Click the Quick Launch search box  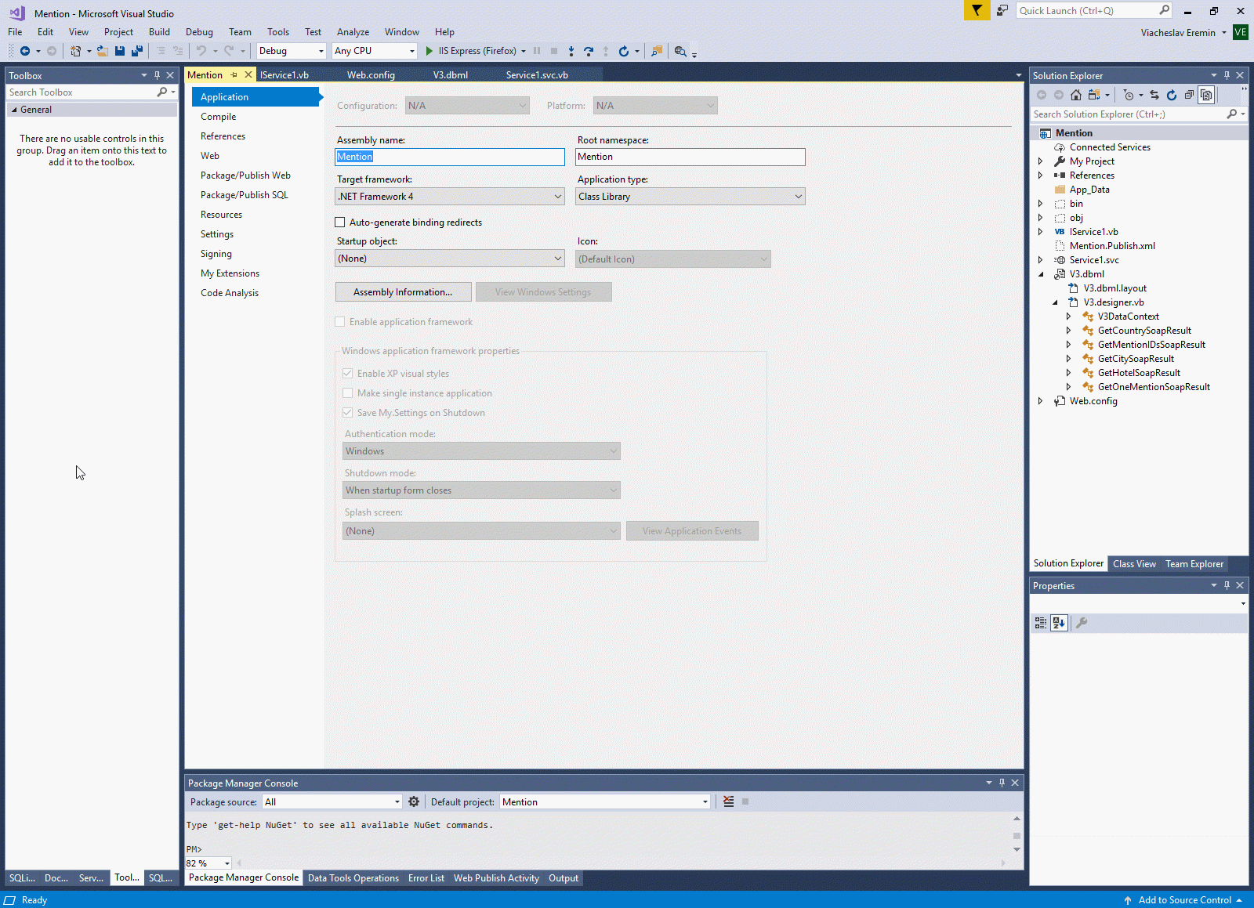(x=1087, y=10)
